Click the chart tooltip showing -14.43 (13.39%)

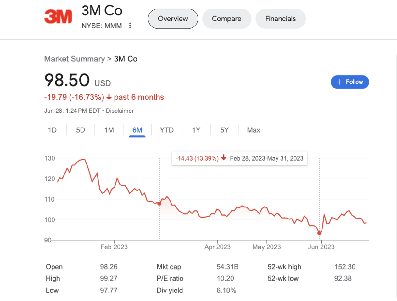[239, 158]
